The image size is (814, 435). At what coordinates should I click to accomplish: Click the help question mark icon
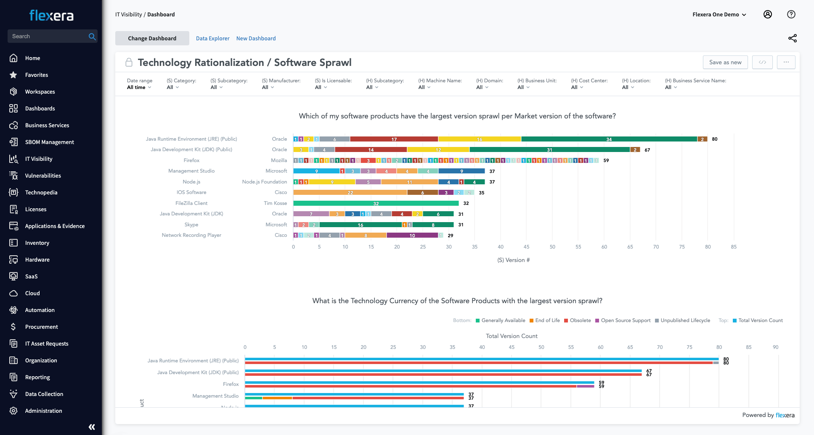[791, 14]
